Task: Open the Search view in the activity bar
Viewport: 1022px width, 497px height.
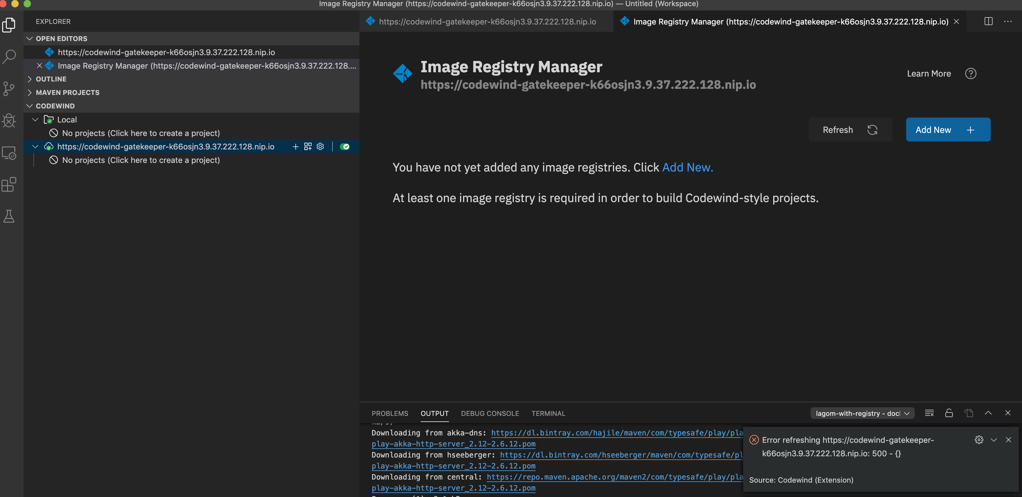Action: click(x=9, y=56)
